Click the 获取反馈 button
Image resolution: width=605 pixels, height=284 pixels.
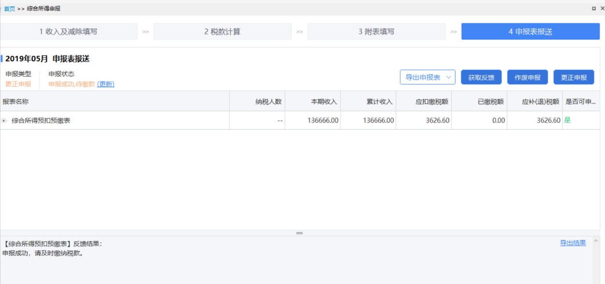(481, 77)
